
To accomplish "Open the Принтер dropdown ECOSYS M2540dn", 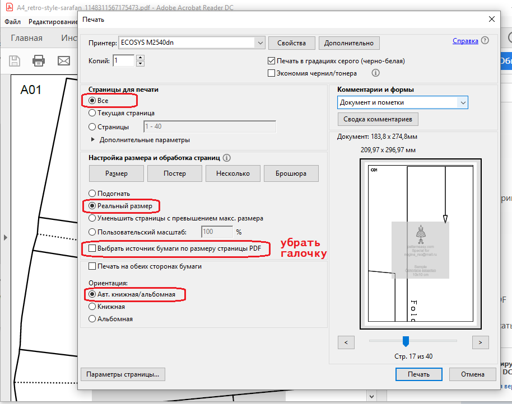I will (192, 43).
